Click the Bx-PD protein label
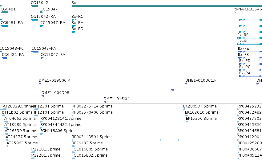The width and height of the screenshot is (262, 160). [245, 61]
